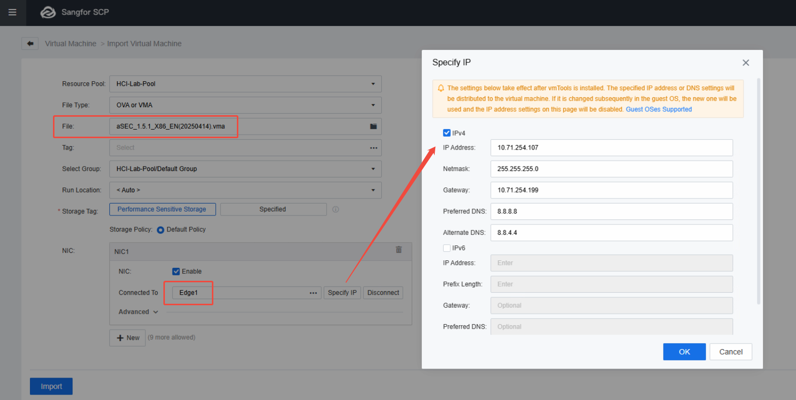This screenshot has width=796, height=400.
Task: Click the Import button
Action: click(51, 387)
